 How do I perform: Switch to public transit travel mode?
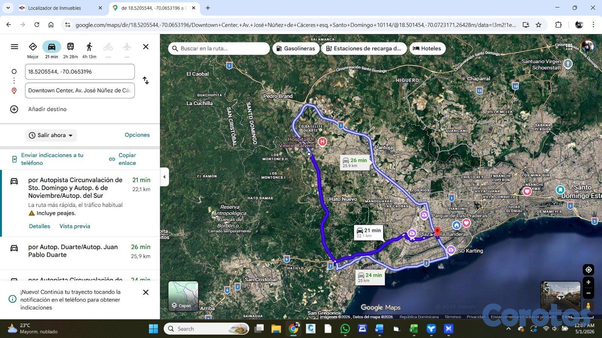click(x=70, y=47)
